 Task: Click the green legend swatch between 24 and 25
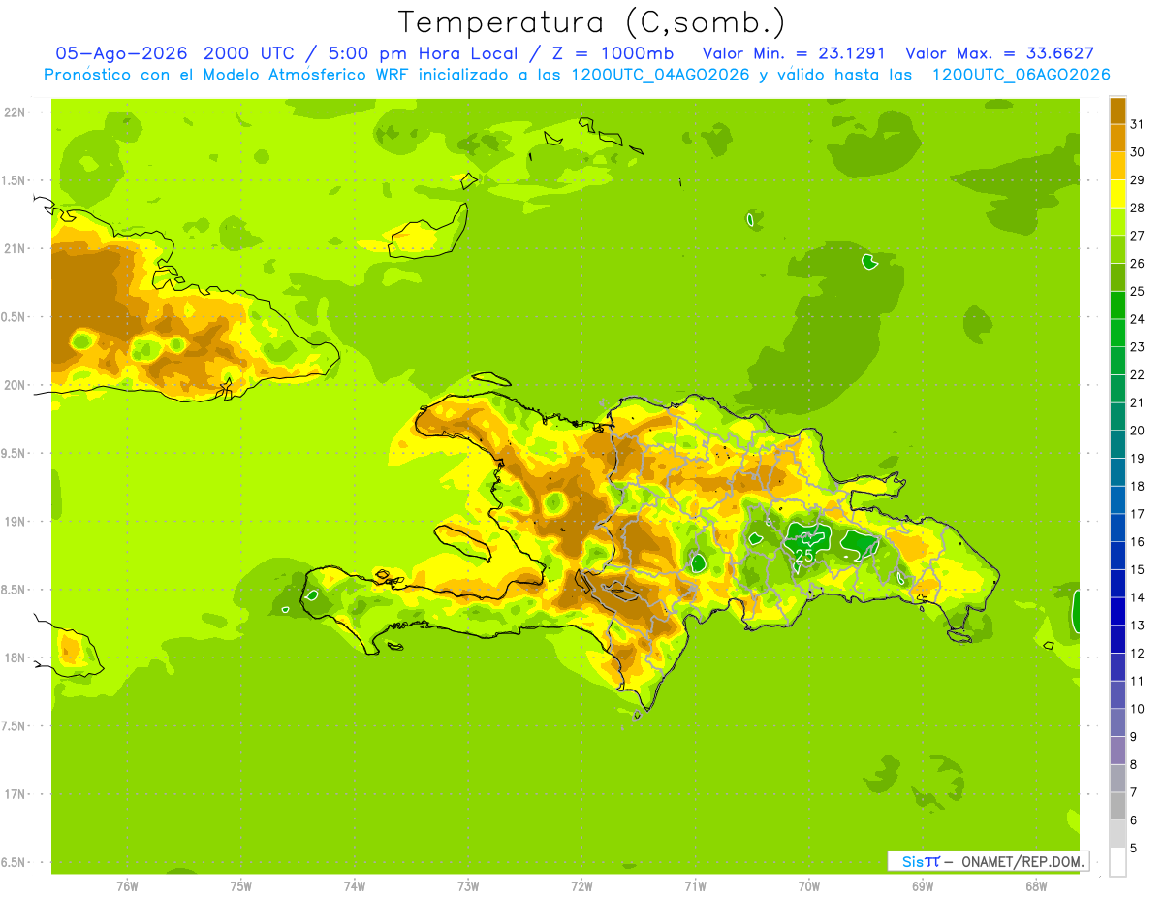(1117, 305)
